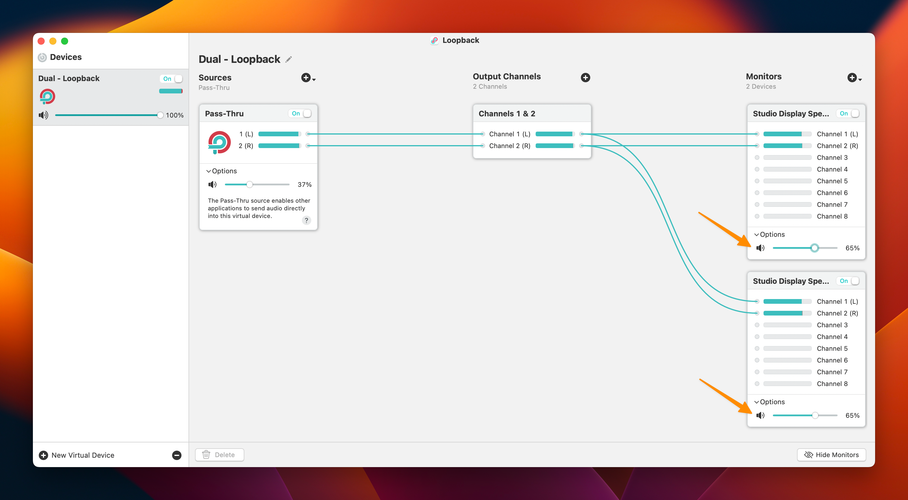Collapse Options in second Studio Display monitor

tap(769, 402)
